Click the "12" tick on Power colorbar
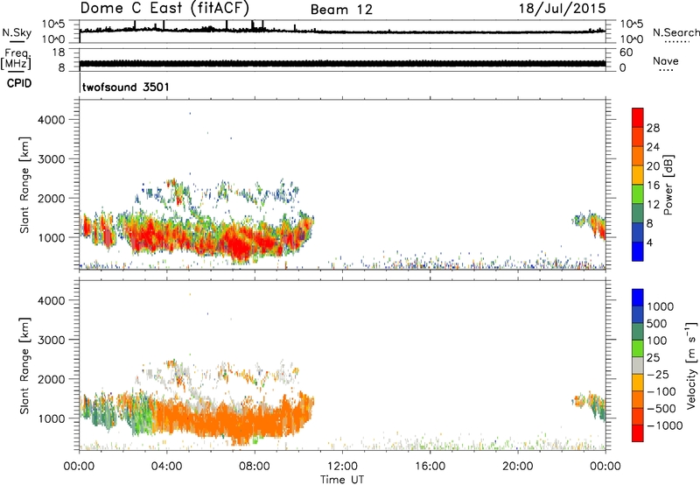Screen dimensions: 700x485 click(653, 205)
